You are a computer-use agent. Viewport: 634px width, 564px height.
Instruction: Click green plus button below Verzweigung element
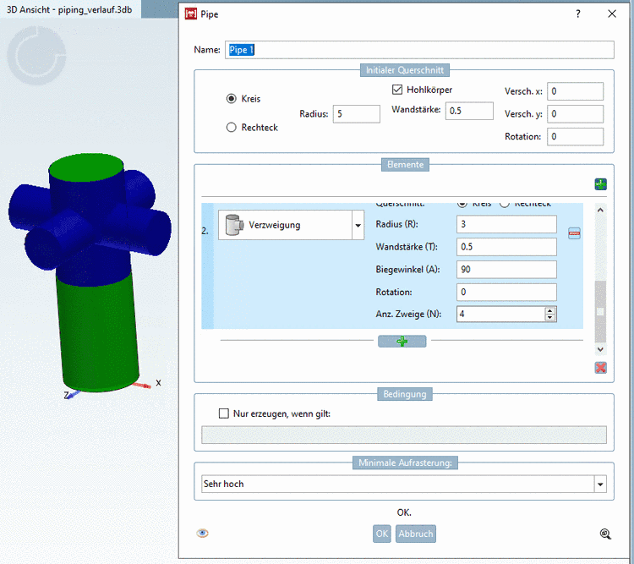click(x=402, y=342)
